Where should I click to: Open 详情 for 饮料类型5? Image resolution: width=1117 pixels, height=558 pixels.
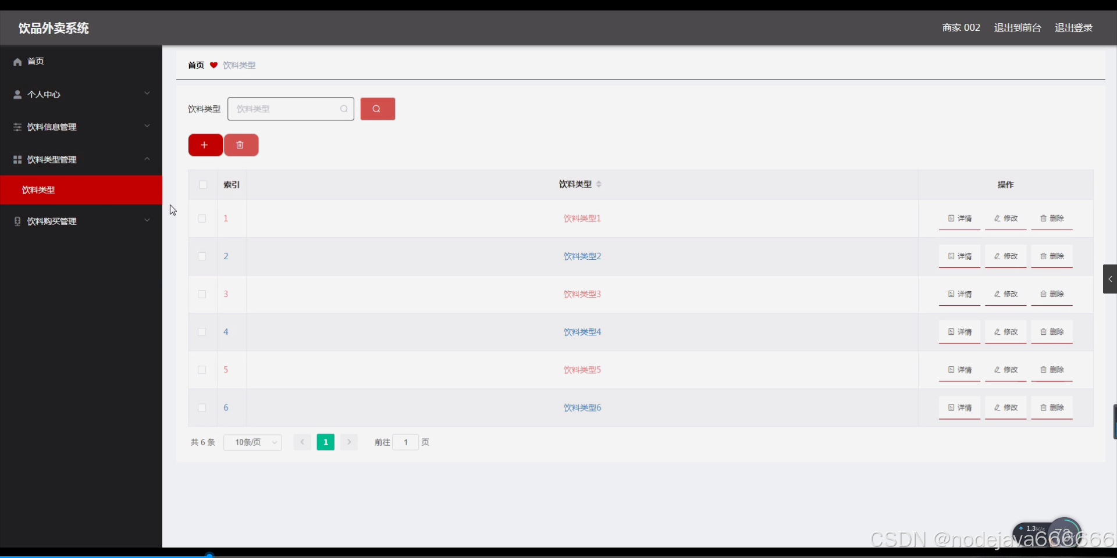(x=959, y=370)
